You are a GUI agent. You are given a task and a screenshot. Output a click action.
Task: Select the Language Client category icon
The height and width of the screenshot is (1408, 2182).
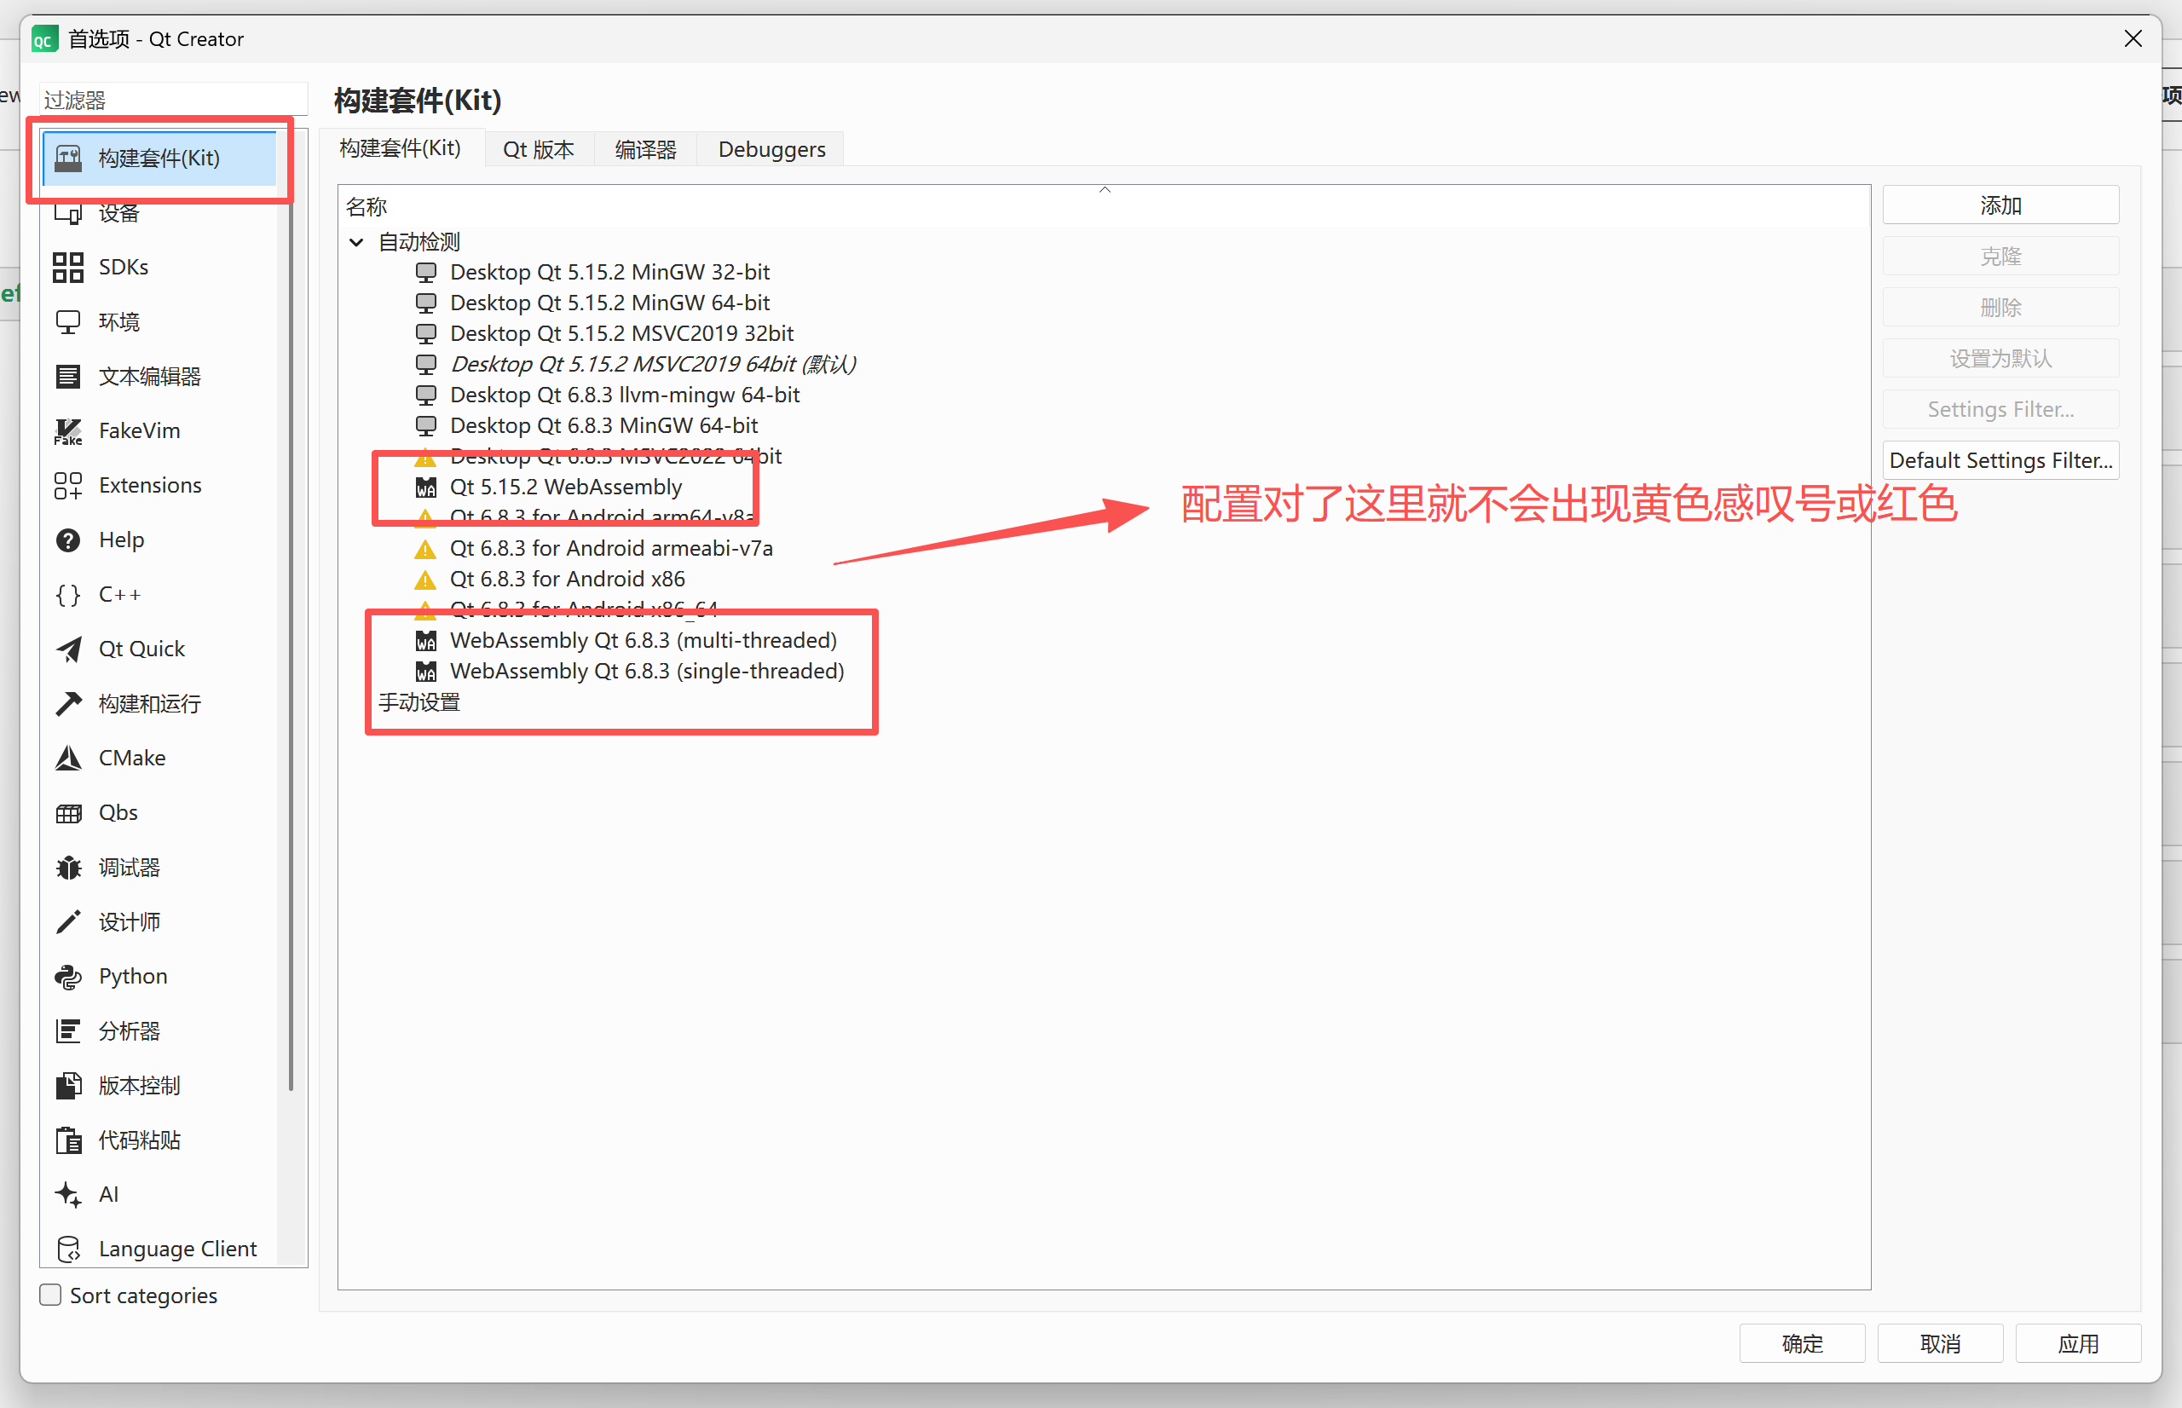(67, 1249)
